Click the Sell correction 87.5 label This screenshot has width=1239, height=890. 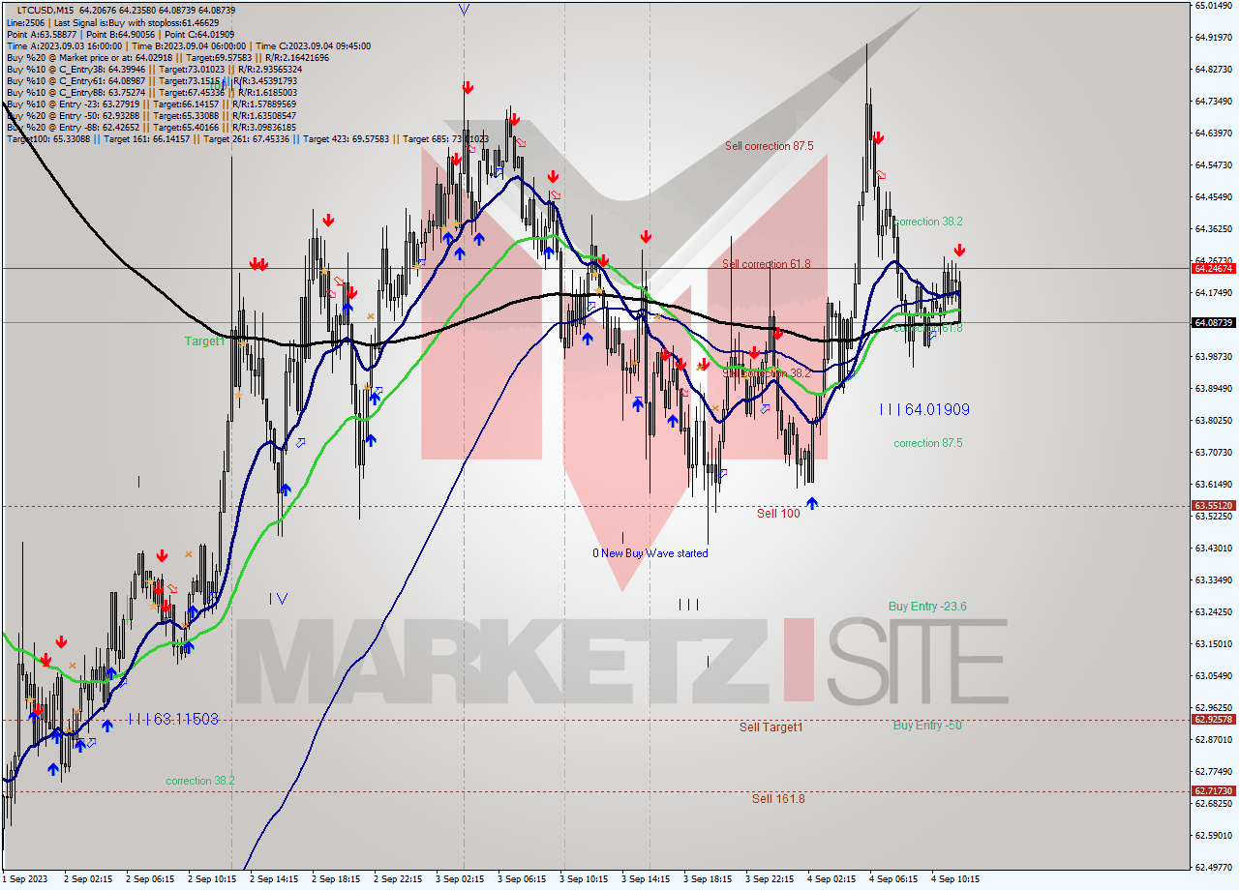770,146
